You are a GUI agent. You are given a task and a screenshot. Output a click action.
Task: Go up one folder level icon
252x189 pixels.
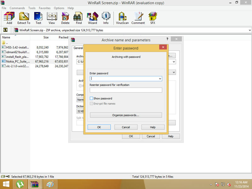click(x=5, y=30)
